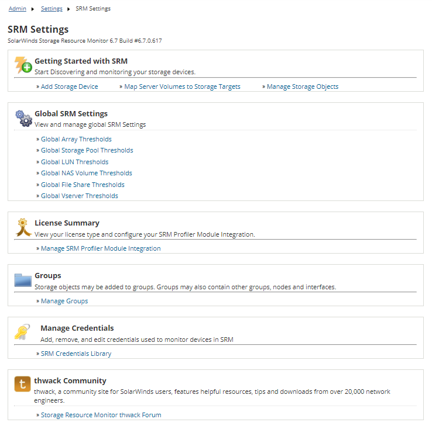Select Global LUN Thresholds link
432x426 pixels.
(x=74, y=162)
